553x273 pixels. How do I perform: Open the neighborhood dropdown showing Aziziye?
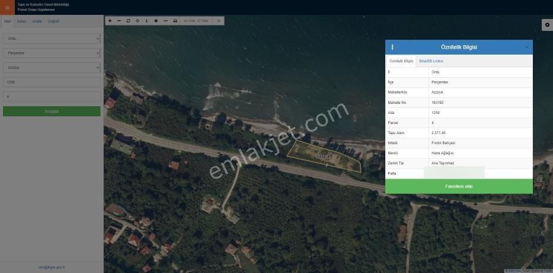click(x=52, y=68)
